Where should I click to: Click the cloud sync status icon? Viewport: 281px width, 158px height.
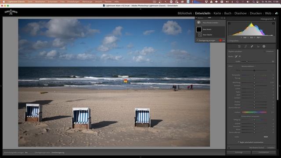click(277, 13)
